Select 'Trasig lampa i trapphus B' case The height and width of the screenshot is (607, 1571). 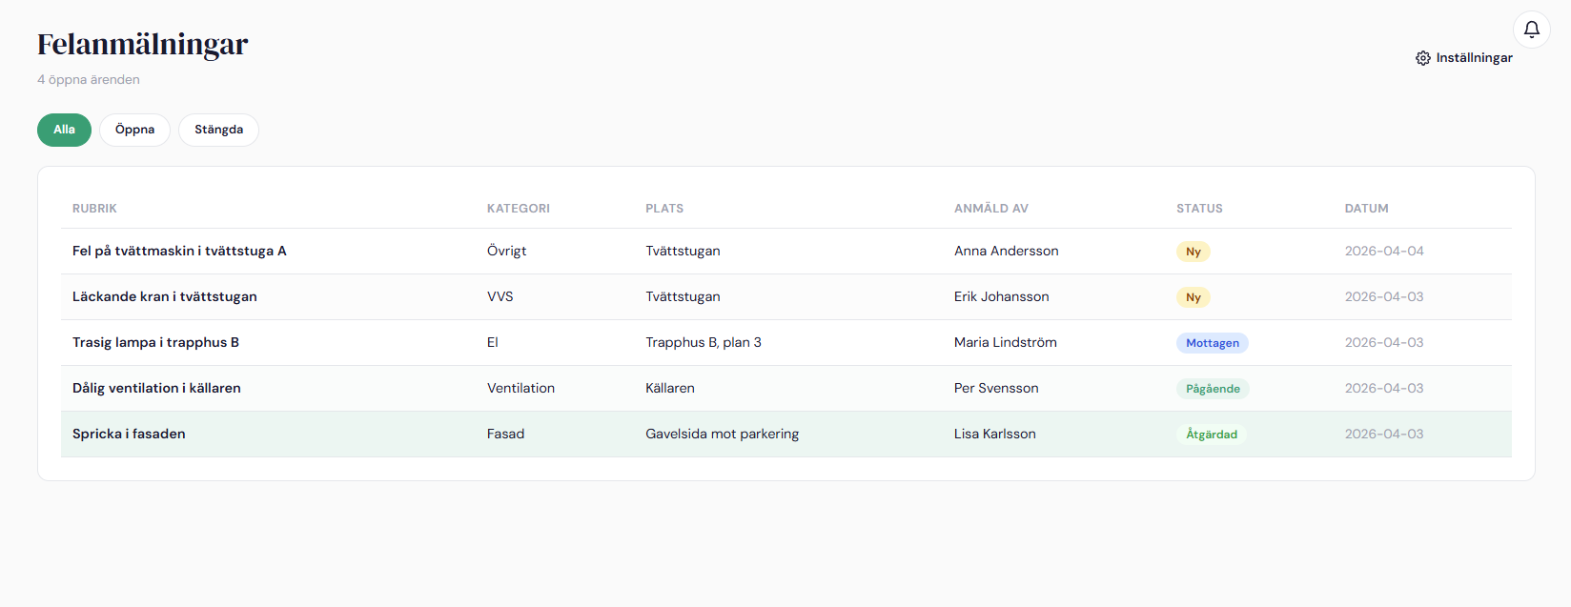[155, 343]
